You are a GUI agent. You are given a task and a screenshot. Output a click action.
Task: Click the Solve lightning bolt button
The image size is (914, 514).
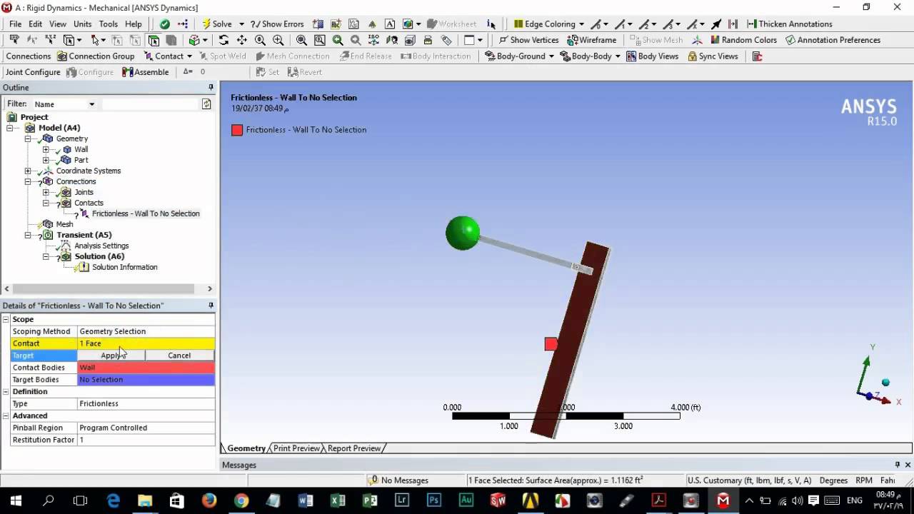coord(217,24)
